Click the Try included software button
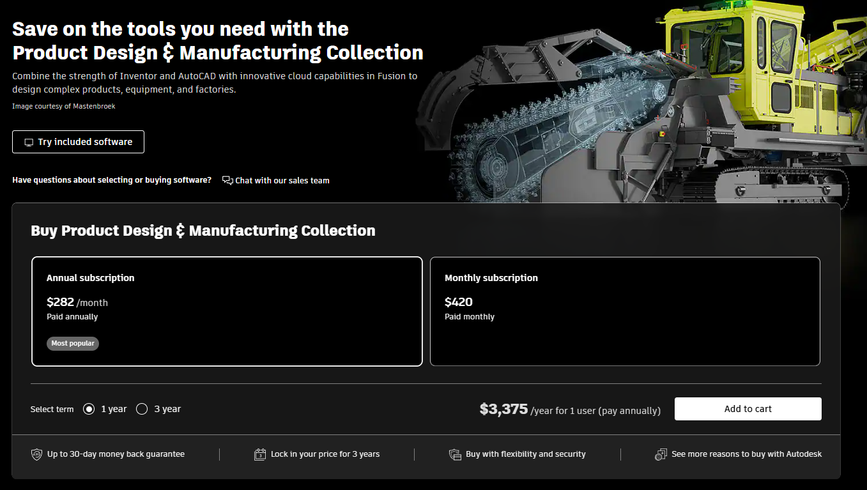Image resolution: width=867 pixels, height=490 pixels. [78, 142]
